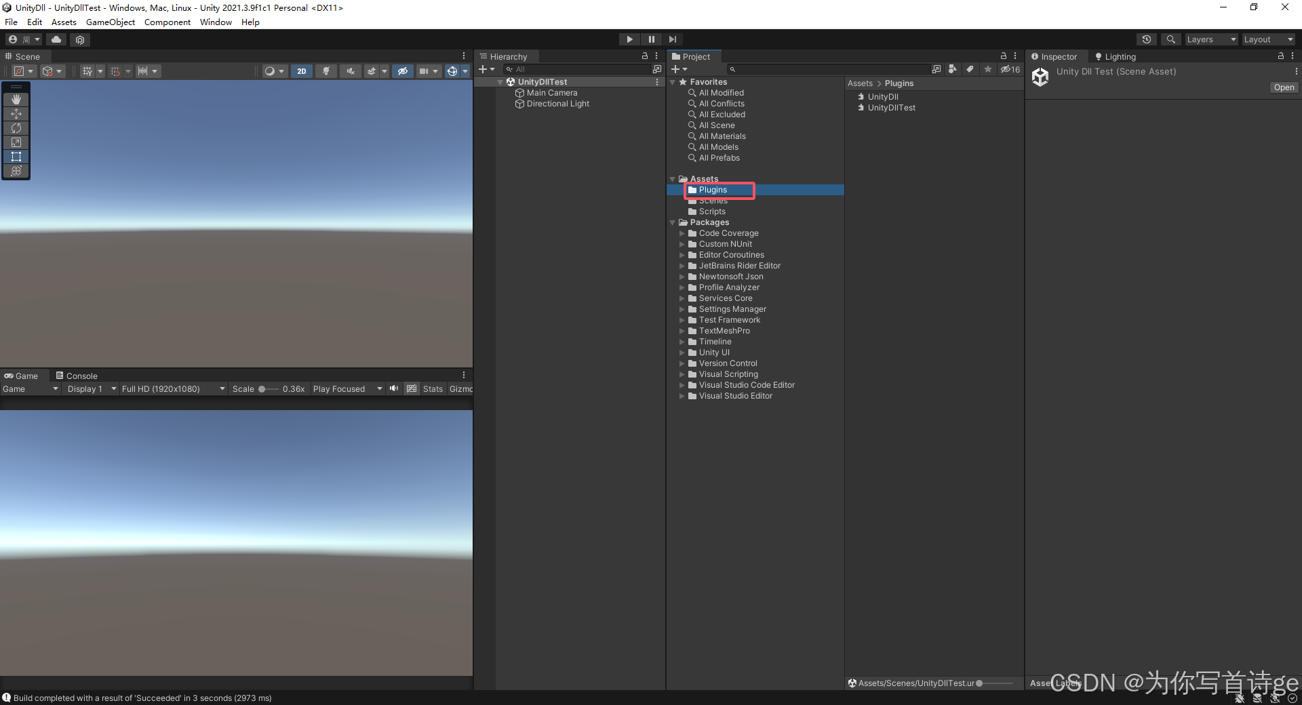The width and height of the screenshot is (1302, 705).
Task: Select the Scripts folder
Action: tap(712, 211)
